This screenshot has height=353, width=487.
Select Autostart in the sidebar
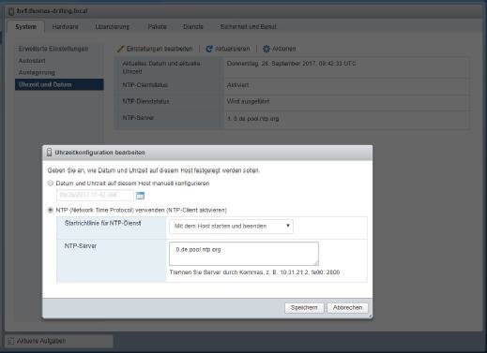32,61
